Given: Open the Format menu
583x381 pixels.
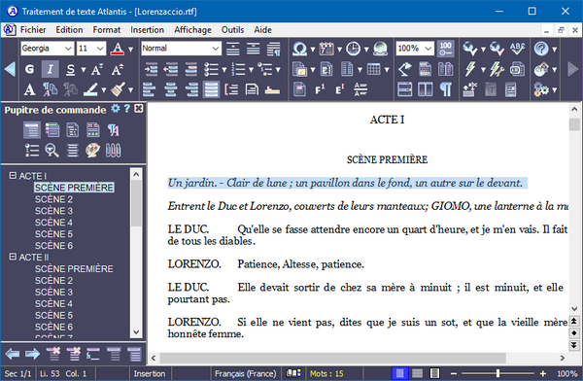Looking at the screenshot, I should [107, 30].
